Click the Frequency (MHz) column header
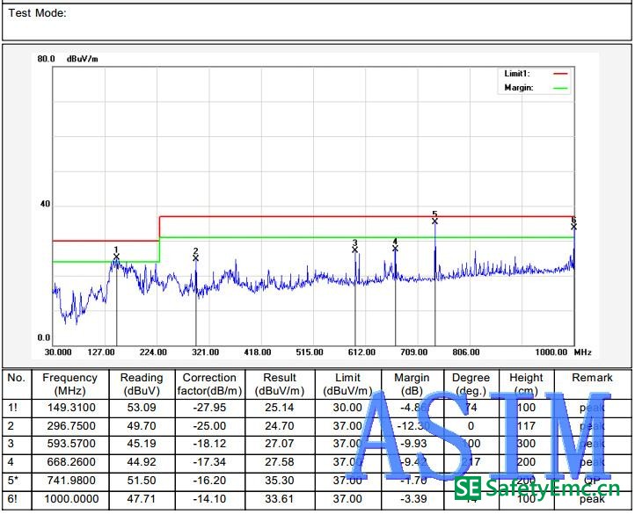The height and width of the screenshot is (514, 635). (x=70, y=384)
